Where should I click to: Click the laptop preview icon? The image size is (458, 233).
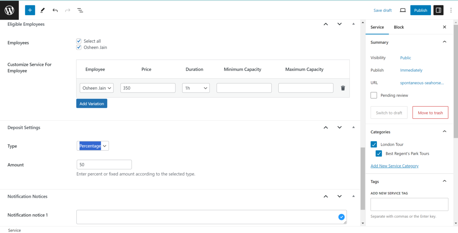[403, 10]
